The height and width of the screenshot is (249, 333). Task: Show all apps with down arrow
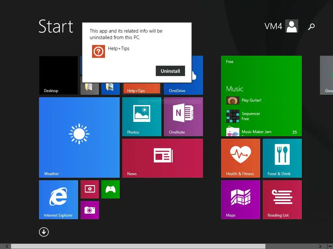click(44, 232)
